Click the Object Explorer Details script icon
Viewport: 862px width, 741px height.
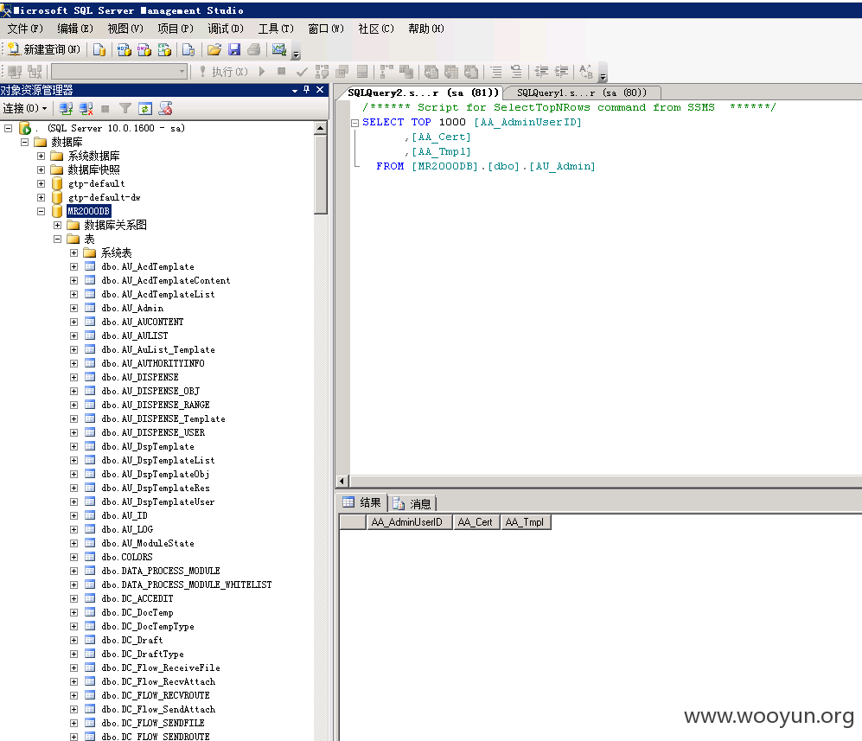(165, 108)
